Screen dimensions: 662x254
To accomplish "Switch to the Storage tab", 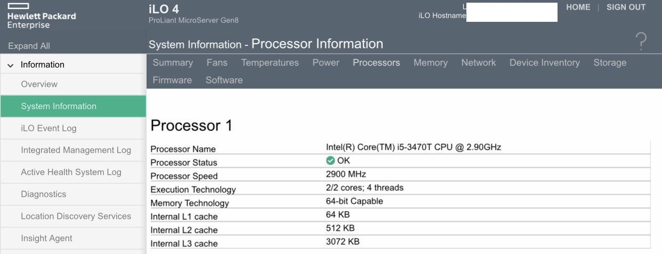I will point(610,63).
